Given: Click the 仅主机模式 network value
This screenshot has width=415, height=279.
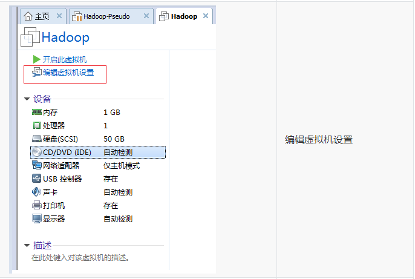Looking at the screenshot, I should 122,166.
